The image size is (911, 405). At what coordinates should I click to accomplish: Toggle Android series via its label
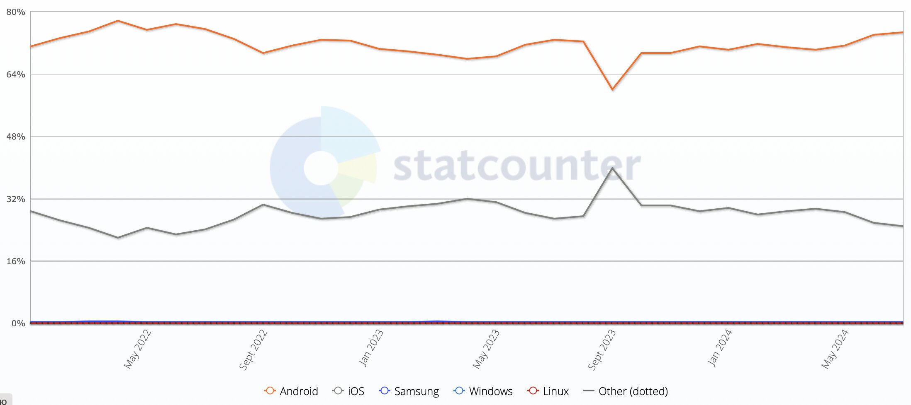click(299, 391)
